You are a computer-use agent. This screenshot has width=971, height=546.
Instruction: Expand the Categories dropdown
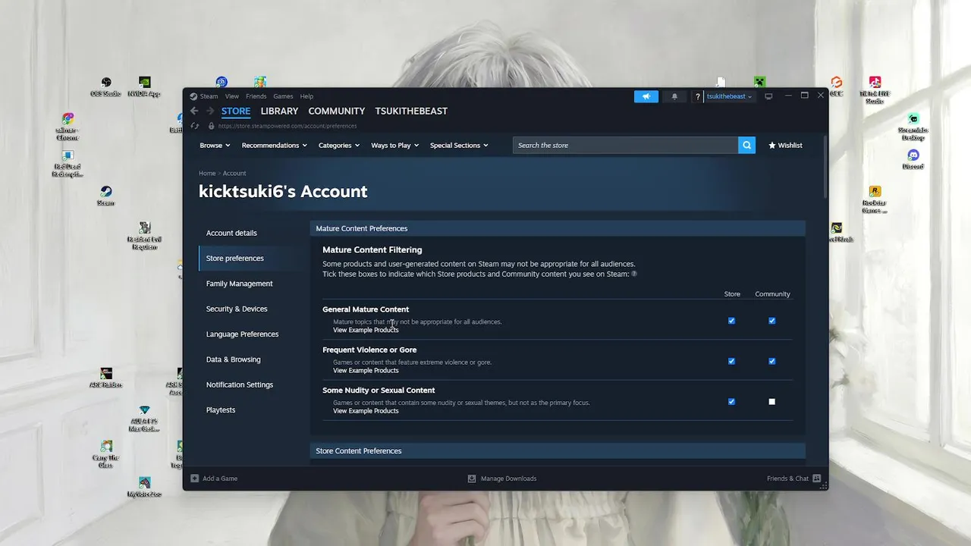339,145
